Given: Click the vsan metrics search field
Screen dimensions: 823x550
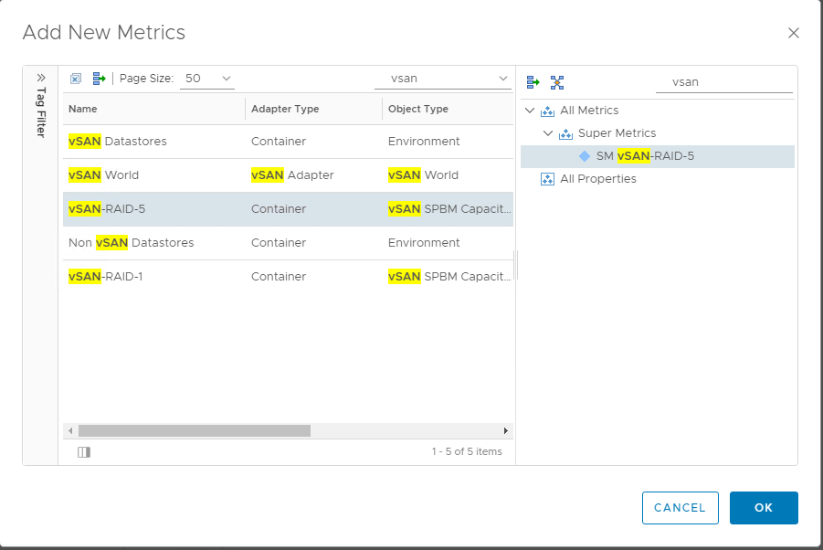Looking at the screenshot, I should click(x=724, y=82).
